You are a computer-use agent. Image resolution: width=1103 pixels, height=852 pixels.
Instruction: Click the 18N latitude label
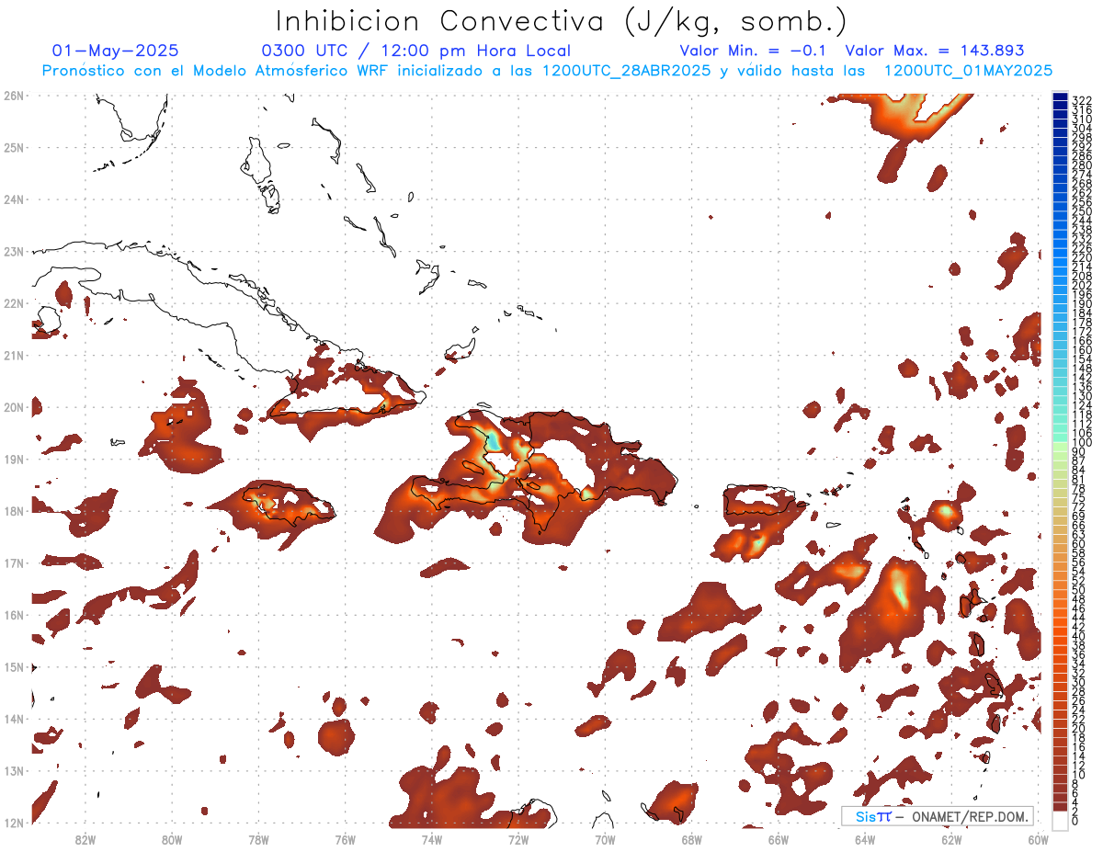coord(14,511)
